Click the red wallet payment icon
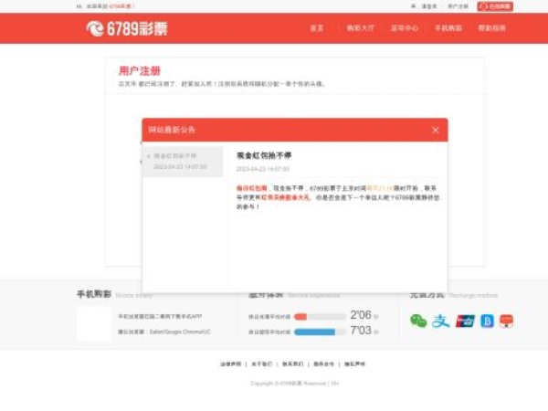This screenshot has height=411, width=548. 506,321
